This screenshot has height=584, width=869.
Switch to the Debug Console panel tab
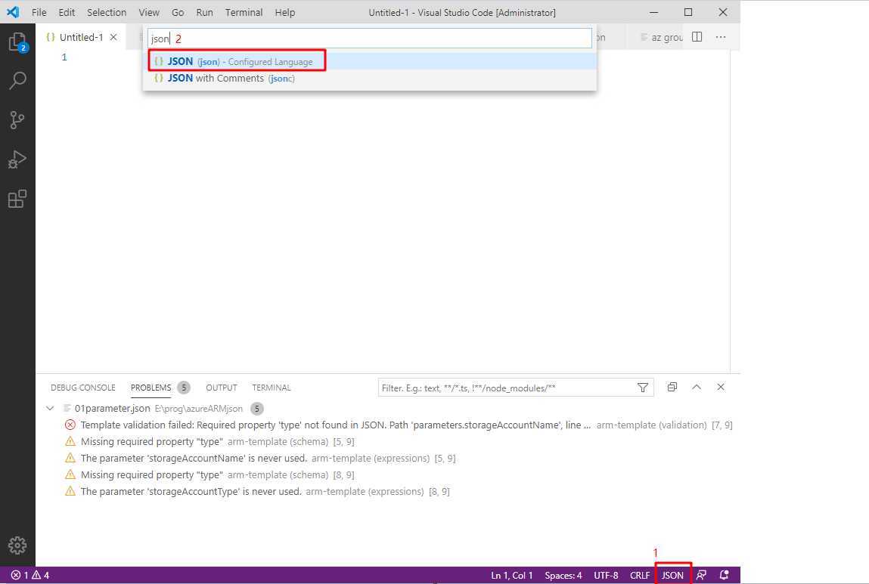click(x=83, y=388)
